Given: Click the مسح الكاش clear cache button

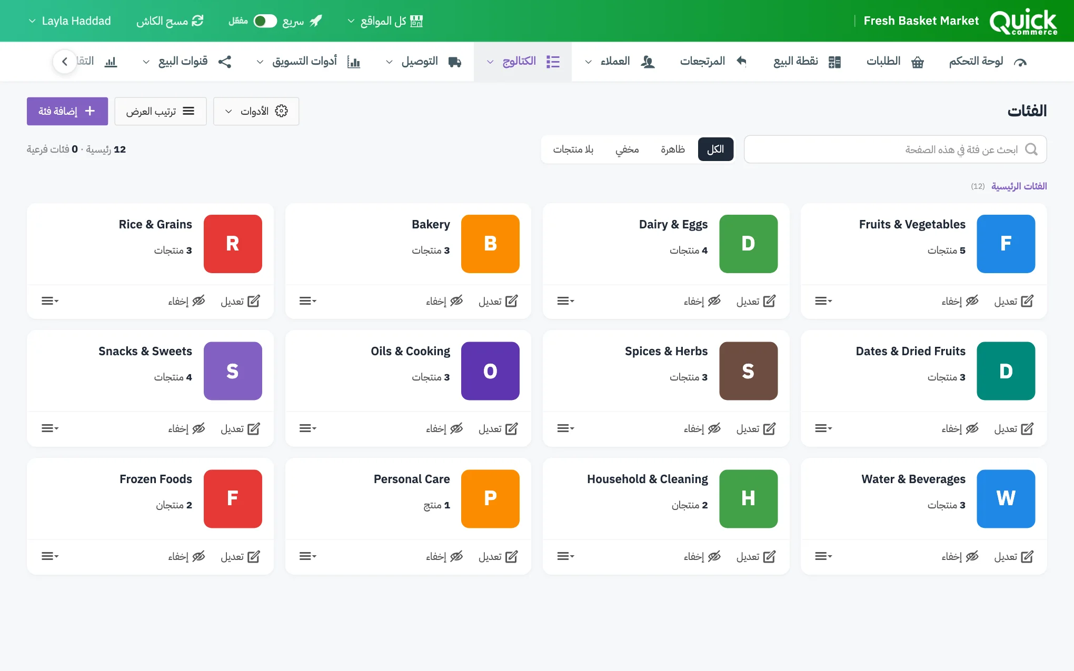Looking at the screenshot, I should click(170, 21).
